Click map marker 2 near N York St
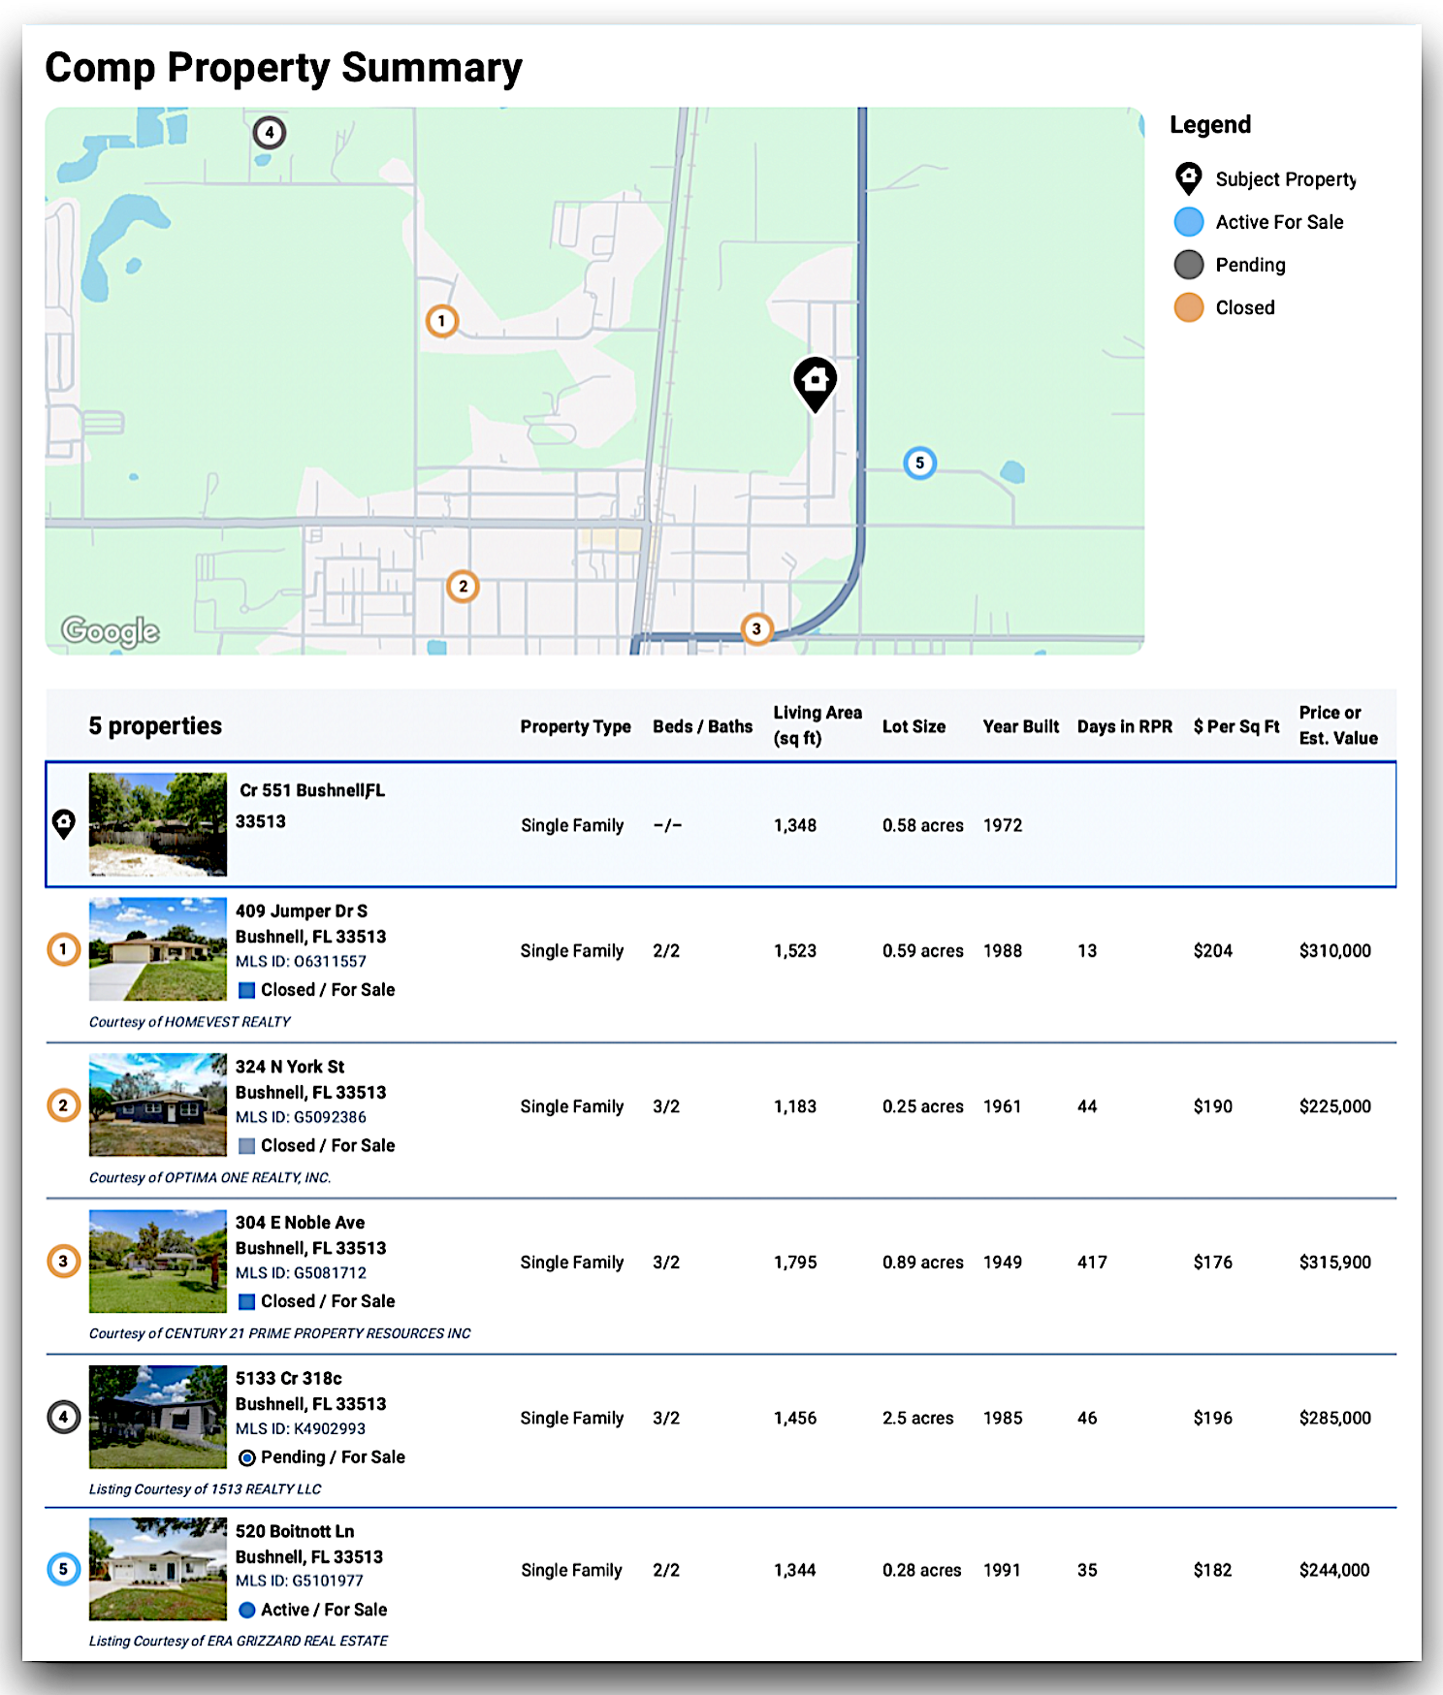The width and height of the screenshot is (1443, 1695). (463, 587)
